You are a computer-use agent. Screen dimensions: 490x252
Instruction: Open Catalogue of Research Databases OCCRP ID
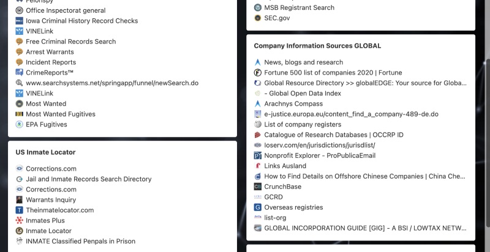[x=334, y=135]
